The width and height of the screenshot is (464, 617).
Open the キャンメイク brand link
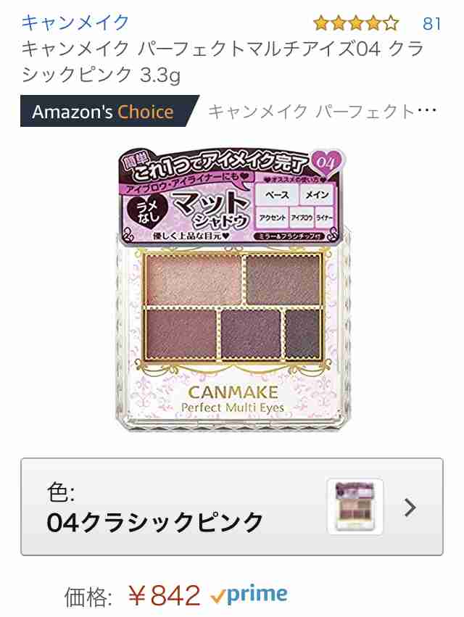[x=75, y=22]
